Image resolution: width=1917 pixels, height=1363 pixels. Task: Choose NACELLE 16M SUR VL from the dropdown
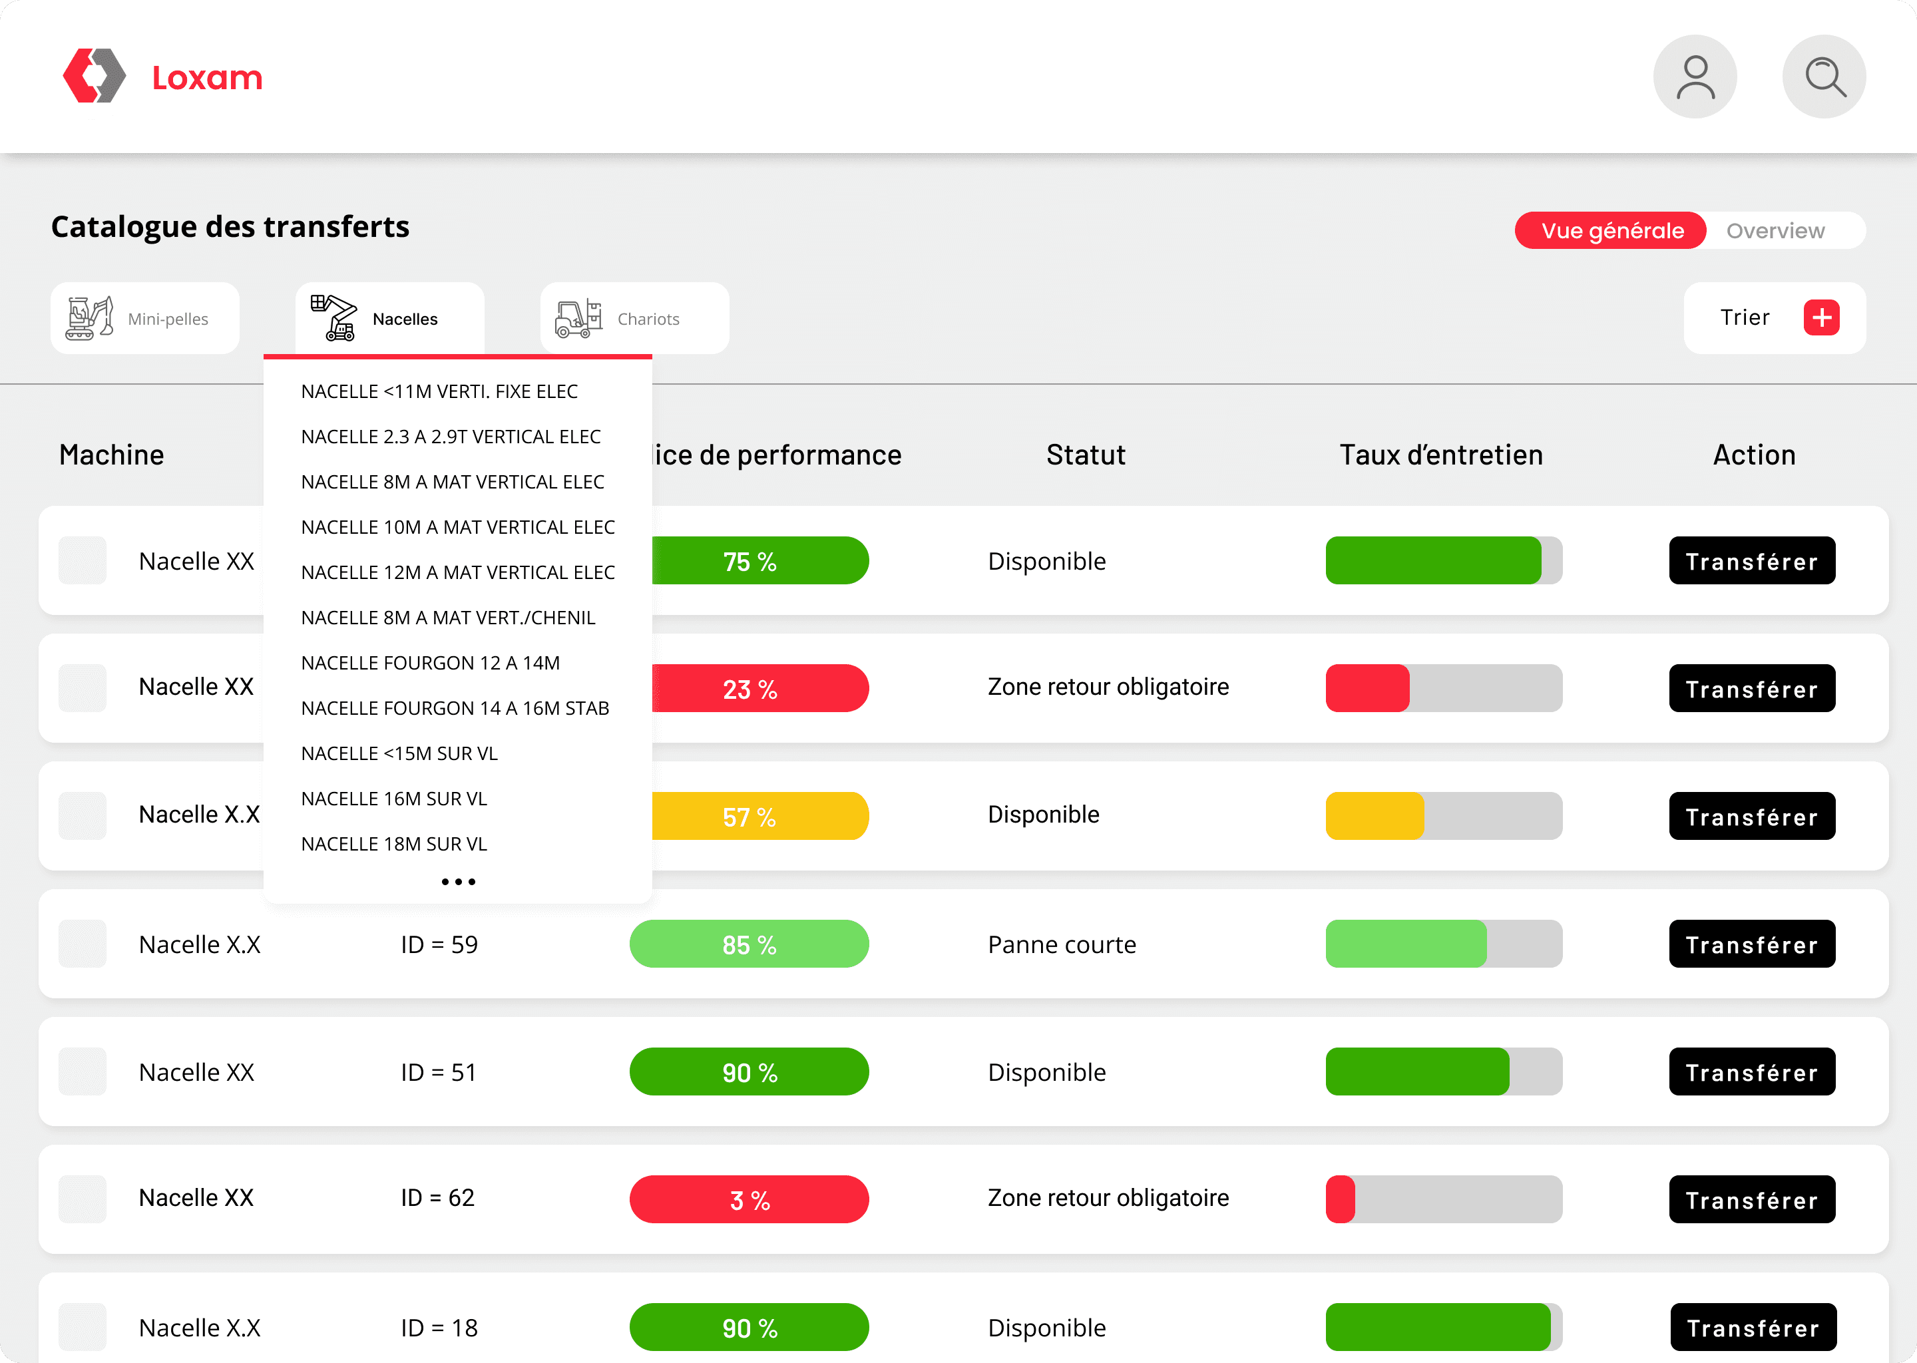click(x=393, y=799)
